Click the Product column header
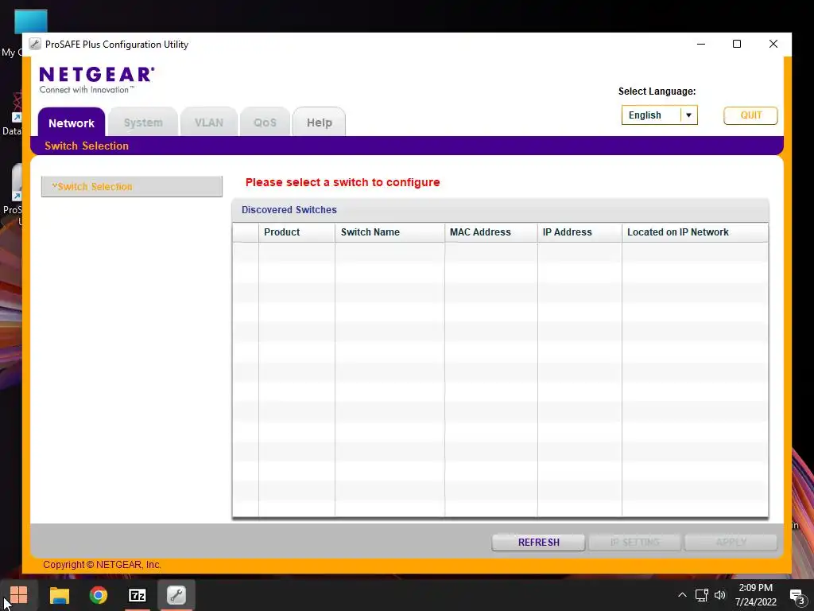 click(297, 232)
